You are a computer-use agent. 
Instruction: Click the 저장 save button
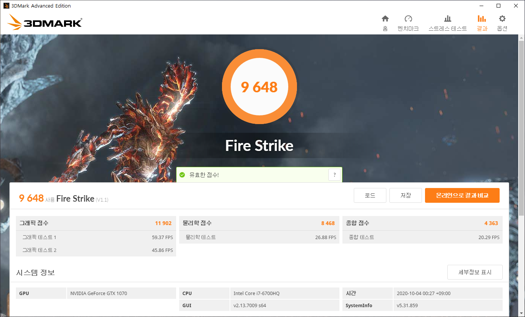point(406,196)
